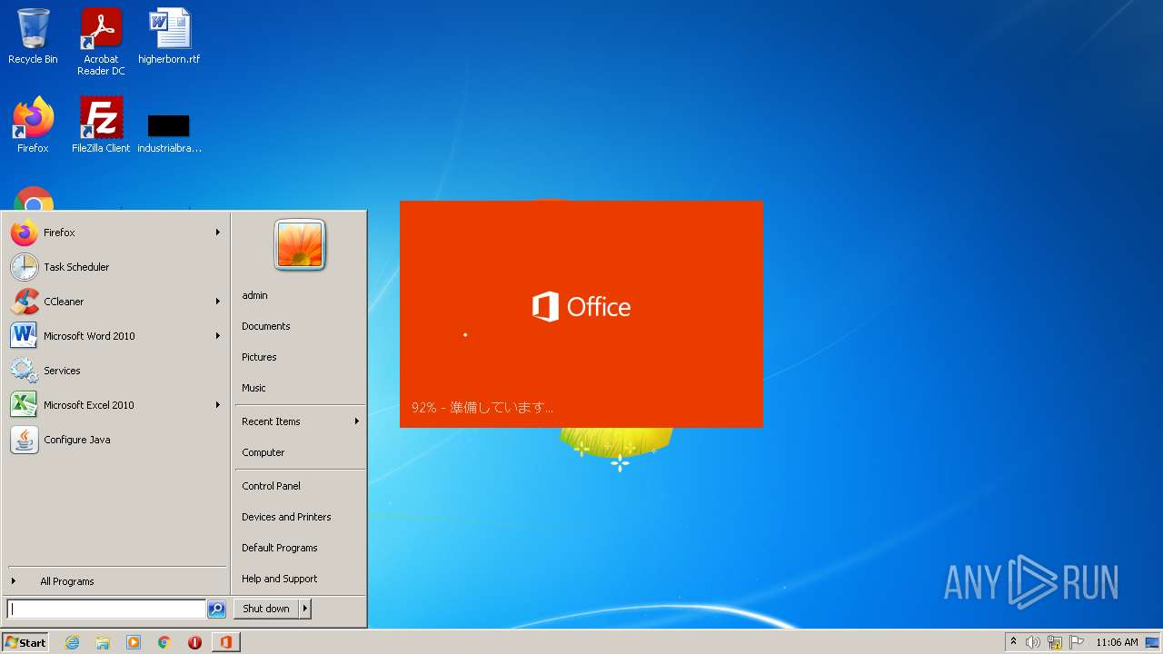Screen dimensions: 1163x654
Task: Expand the CCleaner submenu arrow
Action: click(x=218, y=302)
